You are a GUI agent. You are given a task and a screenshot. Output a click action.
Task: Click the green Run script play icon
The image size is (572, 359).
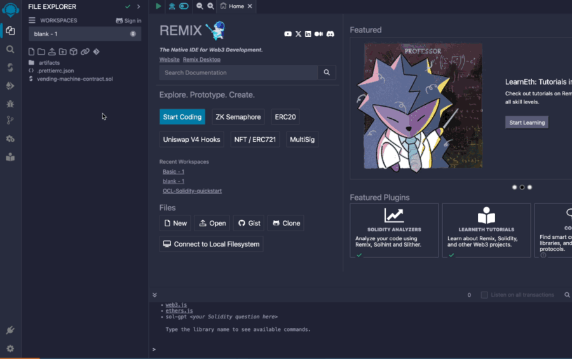(158, 6)
